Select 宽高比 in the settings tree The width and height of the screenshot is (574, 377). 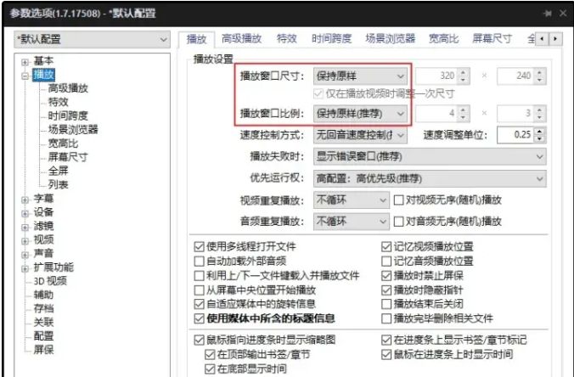click(x=63, y=143)
